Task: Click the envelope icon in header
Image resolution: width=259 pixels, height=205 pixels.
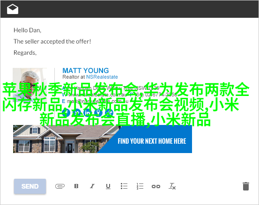Action: pyautogui.click(x=13, y=9)
